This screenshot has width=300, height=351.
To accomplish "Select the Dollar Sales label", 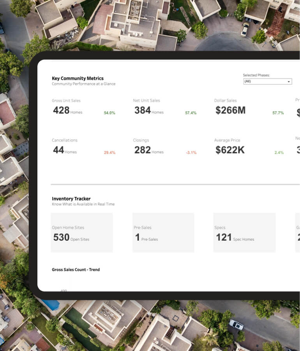I will tap(225, 101).
